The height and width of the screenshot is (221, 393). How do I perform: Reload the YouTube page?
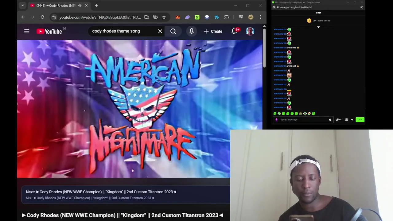pyautogui.click(x=42, y=17)
